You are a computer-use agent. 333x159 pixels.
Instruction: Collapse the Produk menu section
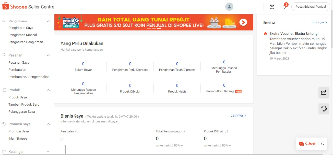[x=48, y=90]
